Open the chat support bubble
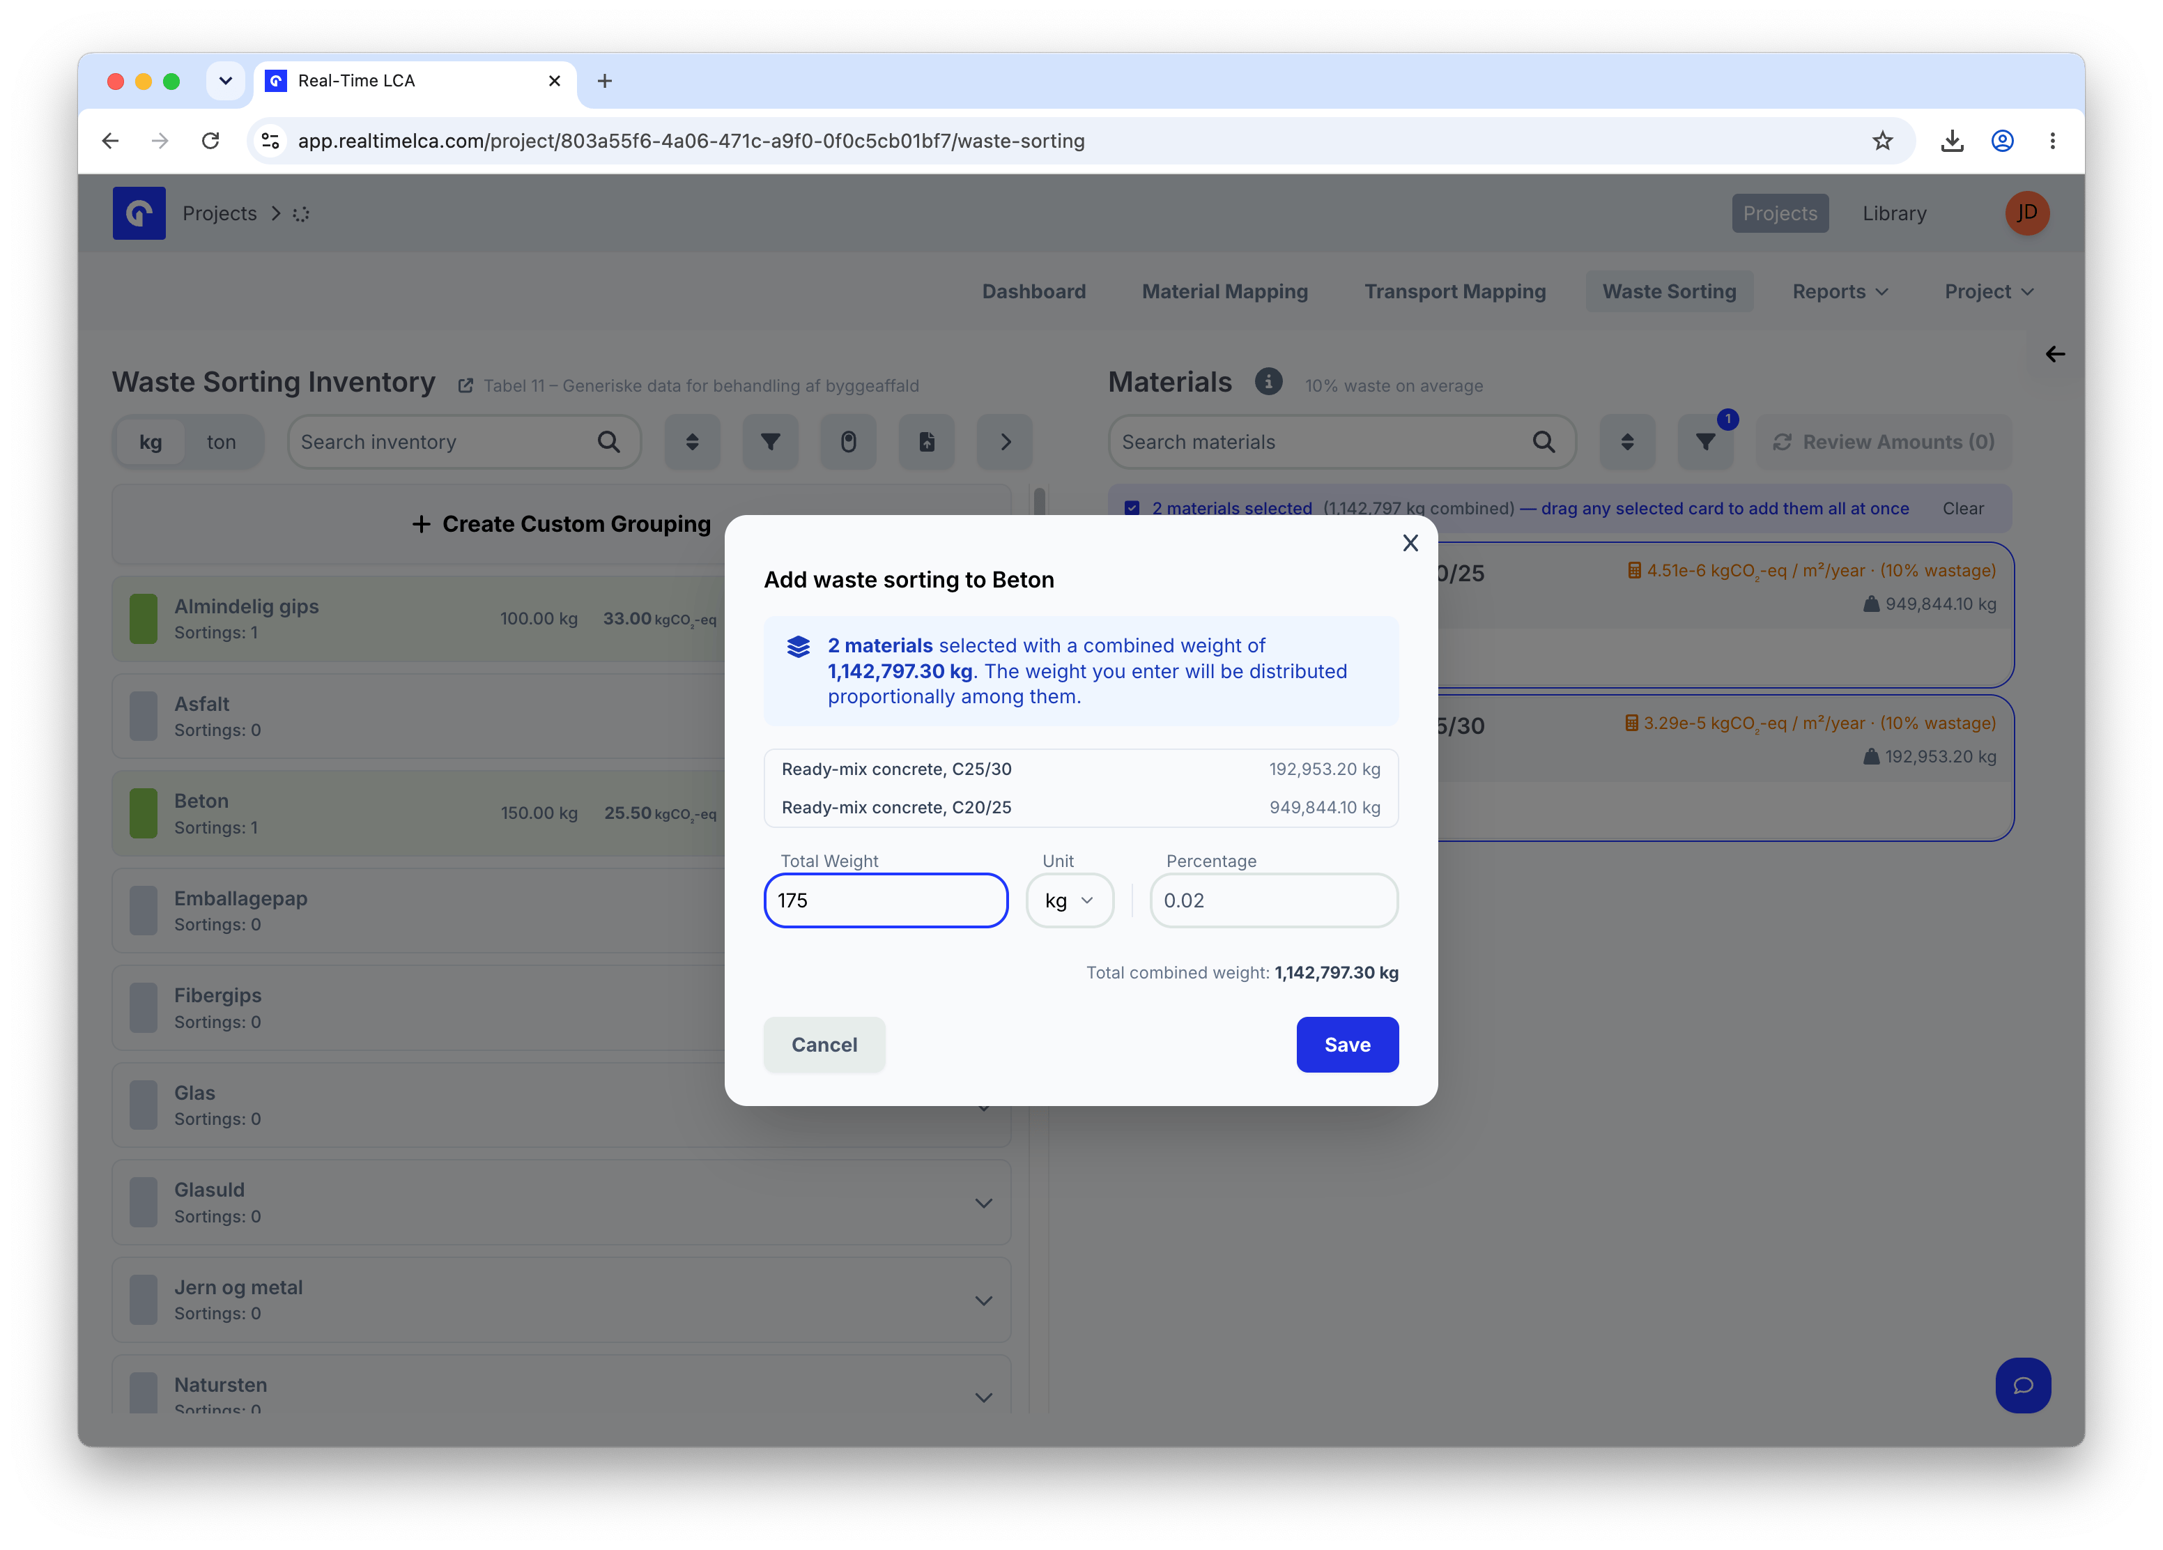 [2023, 1385]
